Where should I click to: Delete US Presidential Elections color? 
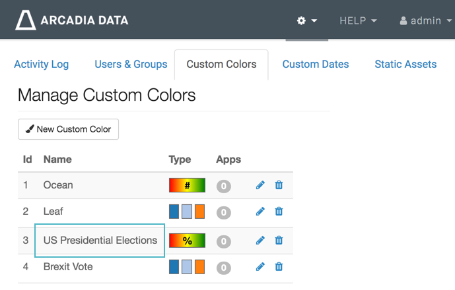click(x=279, y=241)
